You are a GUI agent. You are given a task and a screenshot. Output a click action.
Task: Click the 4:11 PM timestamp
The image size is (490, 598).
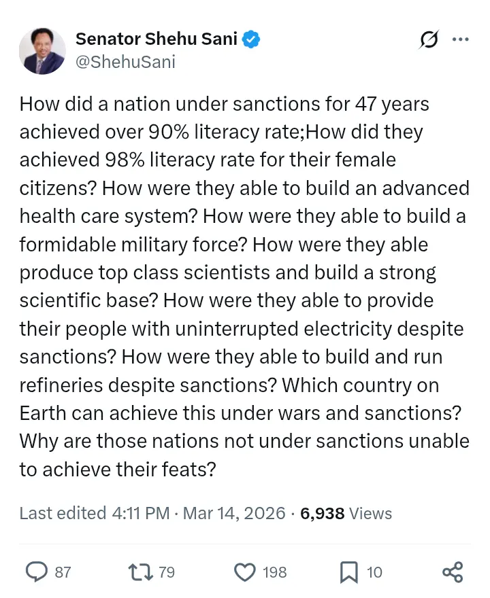(x=140, y=513)
